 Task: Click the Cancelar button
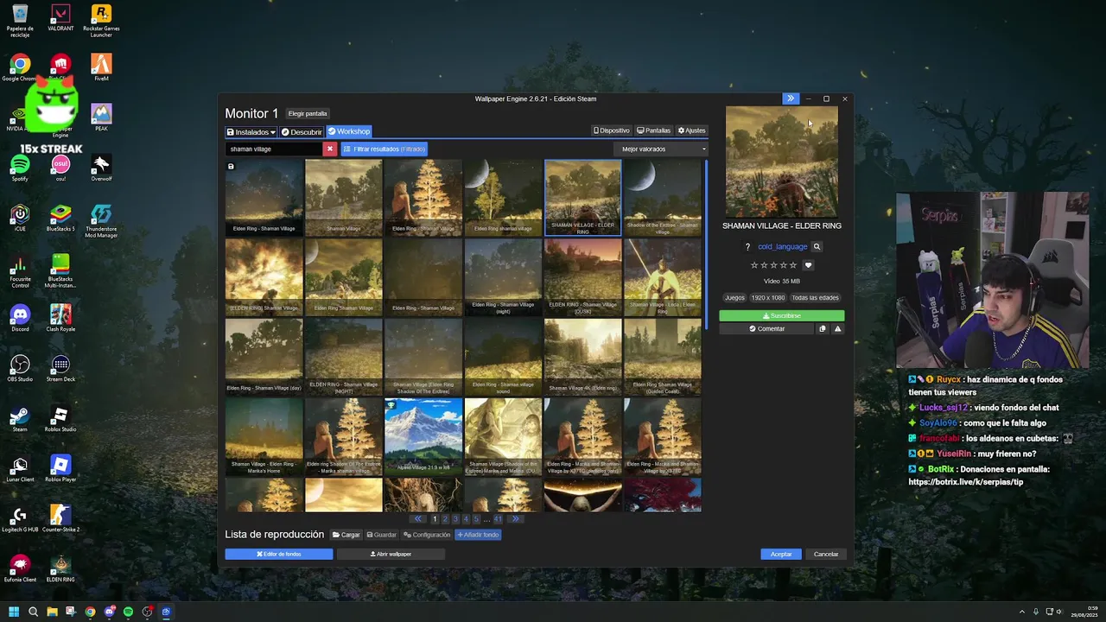[x=826, y=554]
